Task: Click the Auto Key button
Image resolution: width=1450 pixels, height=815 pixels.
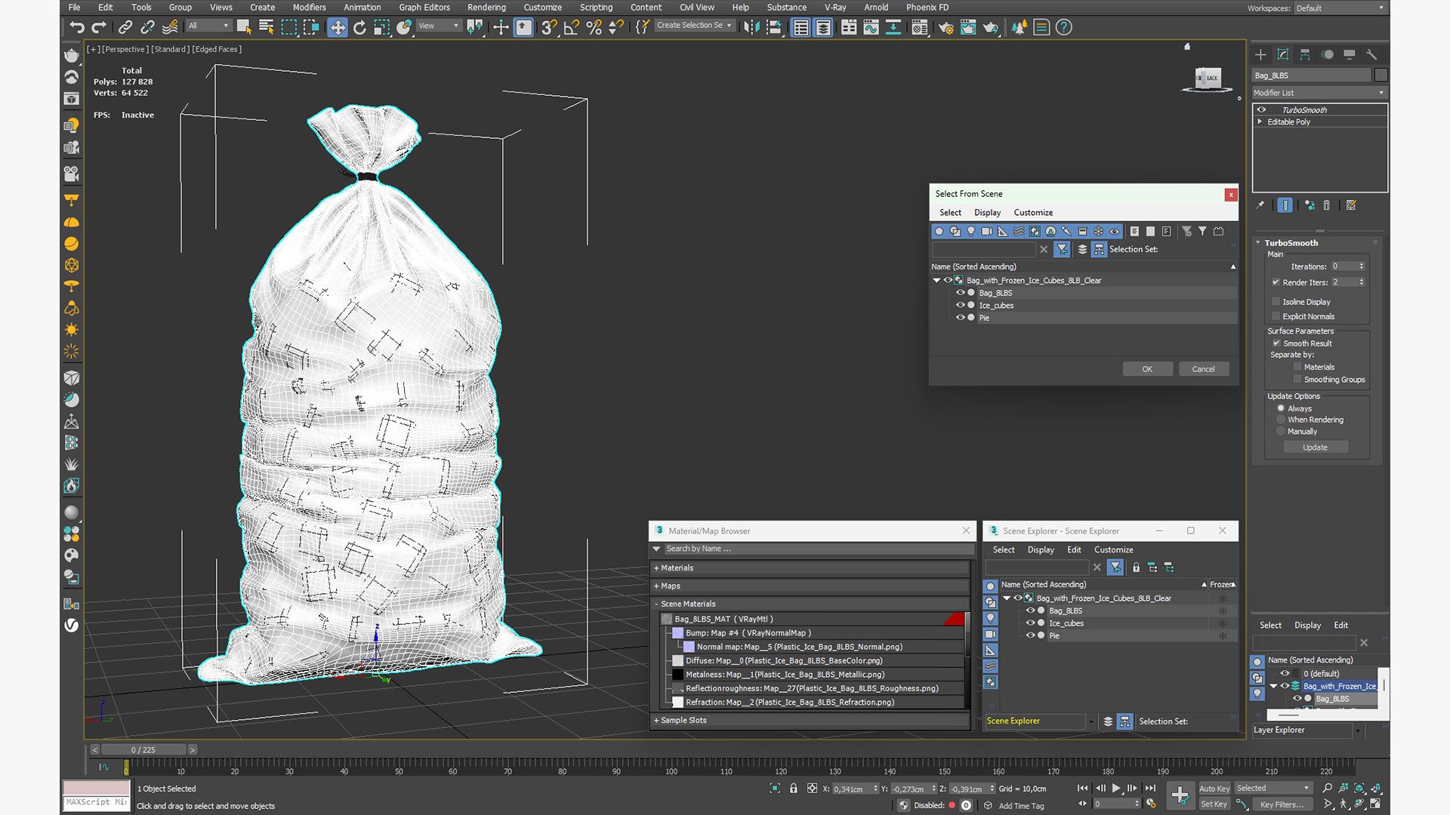Action: click(x=1214, y=789)
